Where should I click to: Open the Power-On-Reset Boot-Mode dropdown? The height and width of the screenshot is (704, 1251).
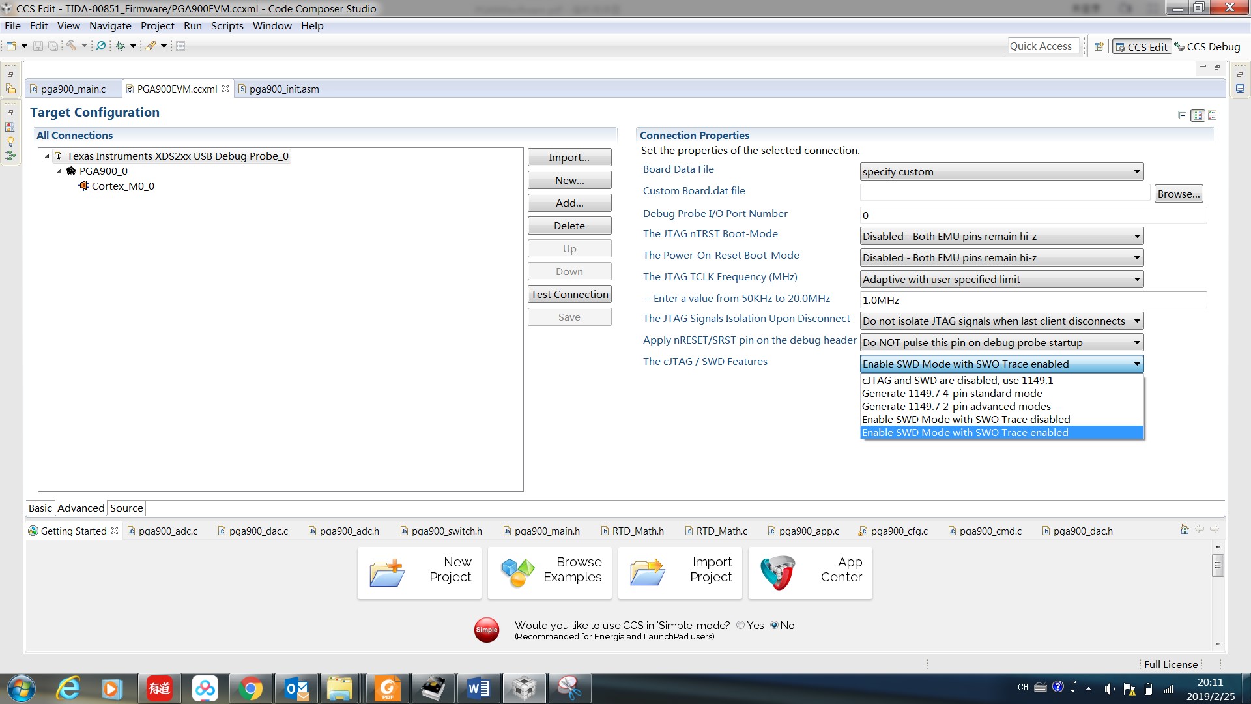[x=1001, y=258]
